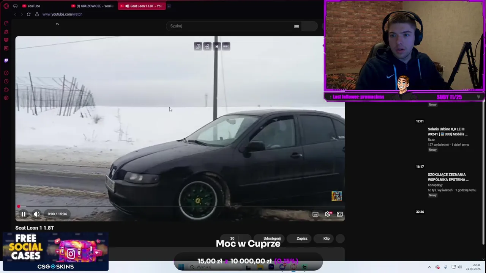Click the address bar URL
The height and width of the screenshot is (273, 486).
tap(62, 14)
